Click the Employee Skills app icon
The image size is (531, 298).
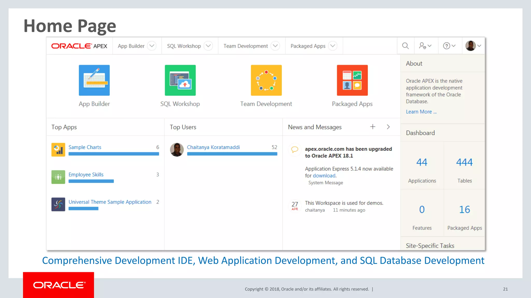[58, 177]
